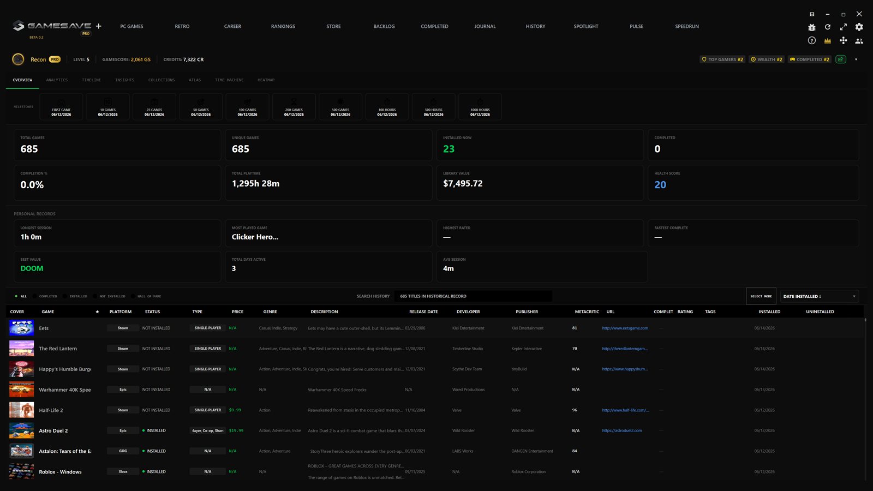Open the 1000 Hours milestone badge
Image resolution: width=873 pixels, height=491 pixels.
point(480,106)
